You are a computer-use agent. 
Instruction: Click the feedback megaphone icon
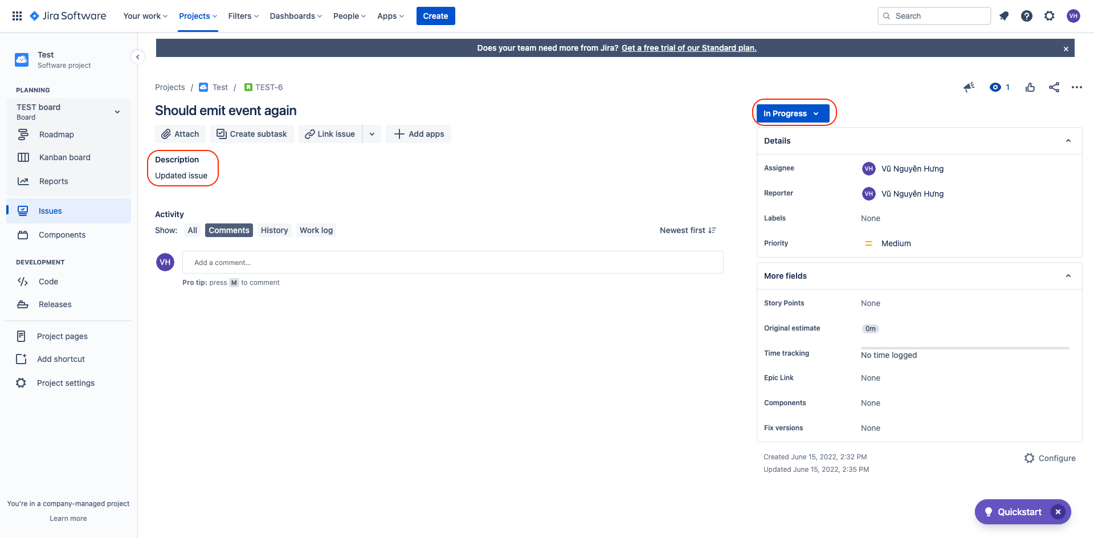tap(969, 87)
